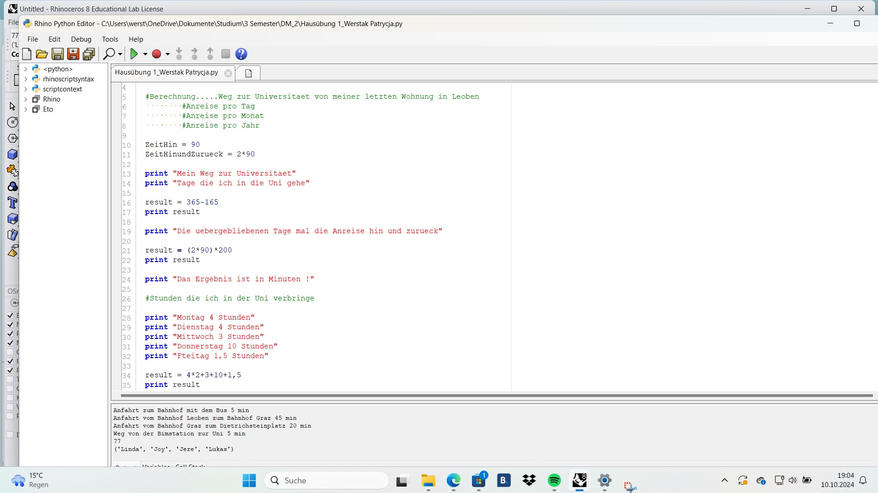Create a new script file

[x=27, y=54]
